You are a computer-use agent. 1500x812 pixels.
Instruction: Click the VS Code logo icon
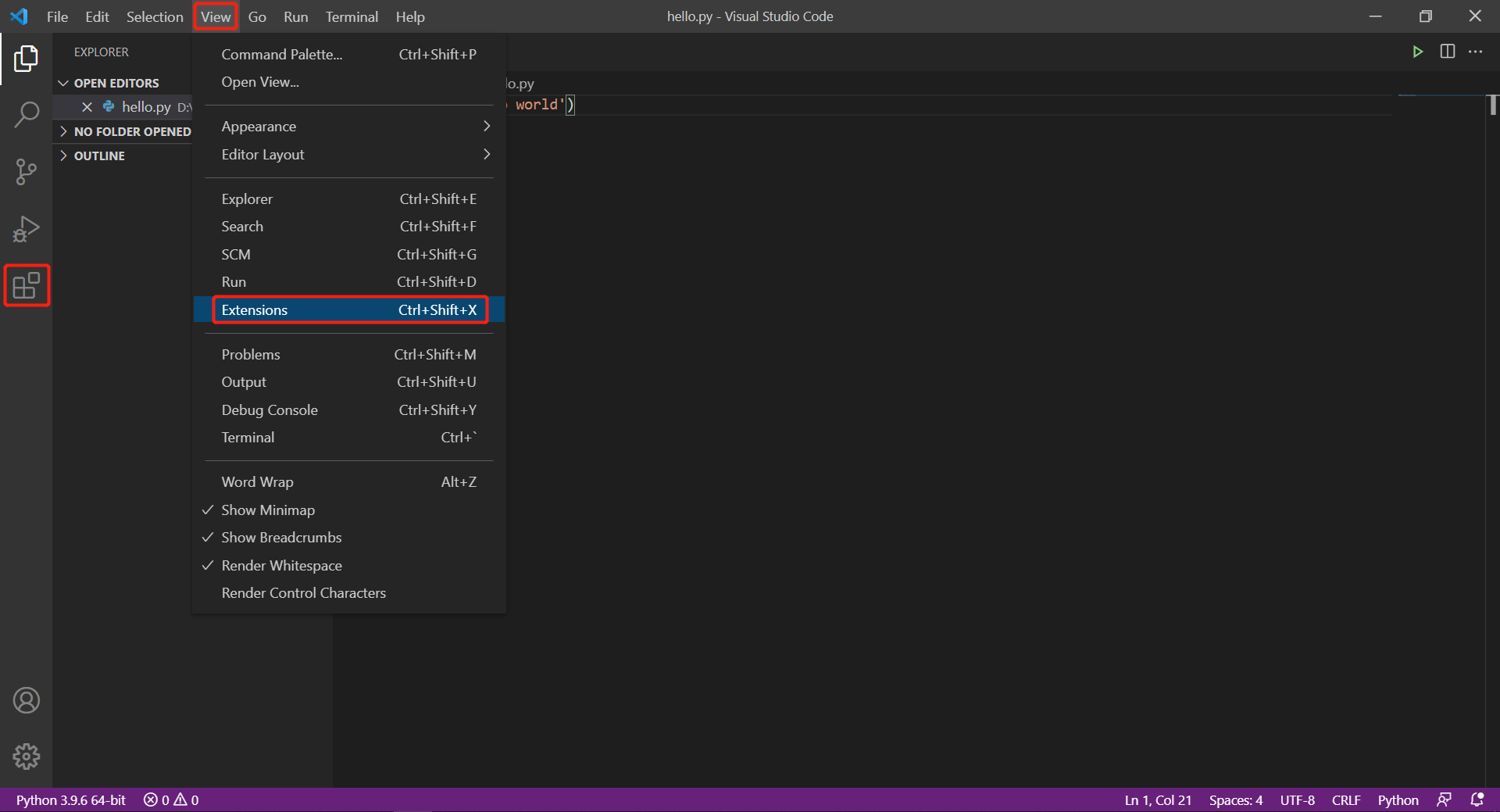coord(19,16)
